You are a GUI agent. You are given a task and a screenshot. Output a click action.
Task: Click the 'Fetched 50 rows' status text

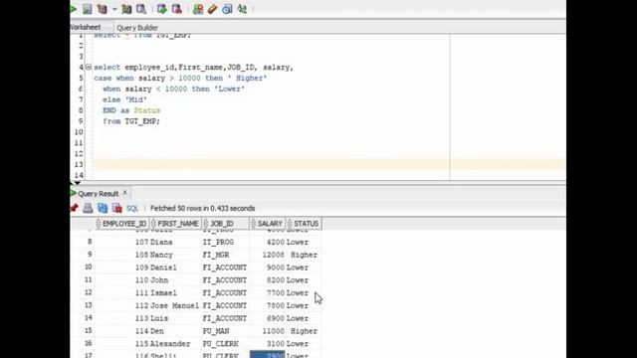click(x=202, y=208)
